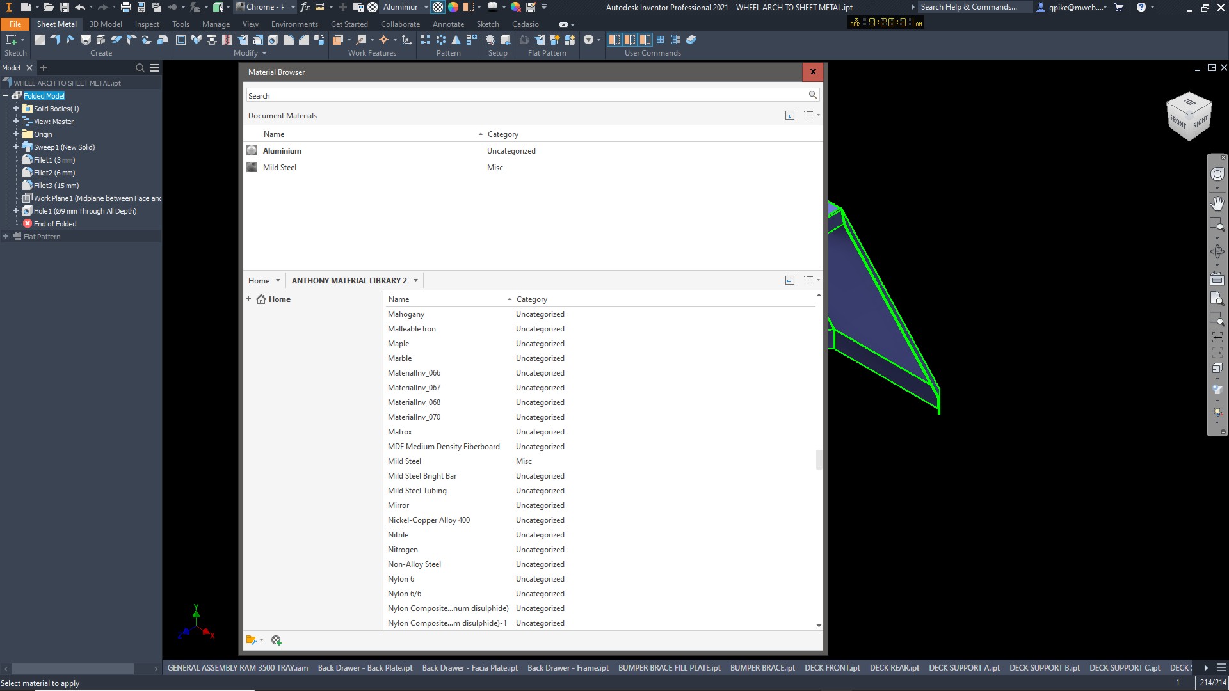This screenshot has width=1229, height=691.
Task: Switch to the 3D Model ribbon tab
Action: tap(106, 24)
